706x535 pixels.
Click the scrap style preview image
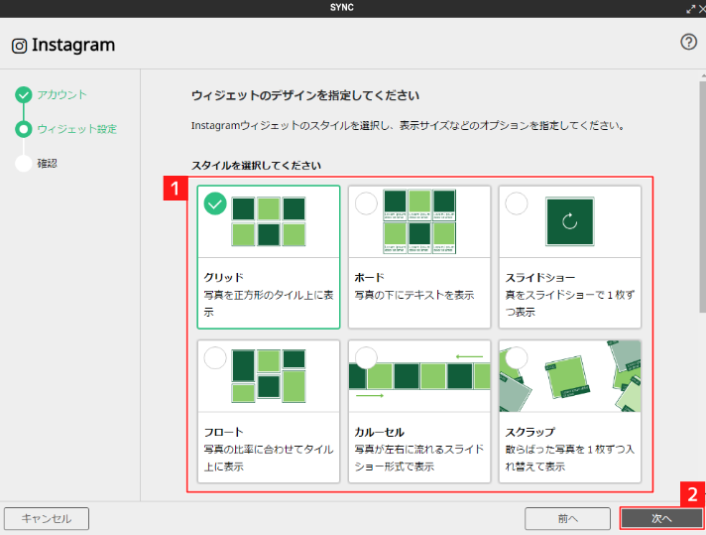pyautogui.click(x=569, y=375)
